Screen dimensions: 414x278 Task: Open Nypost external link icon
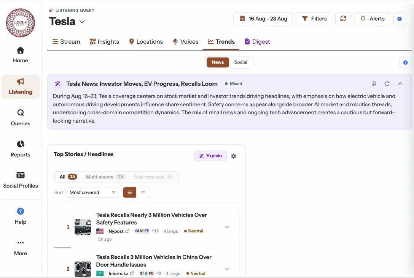coord(127,231)
